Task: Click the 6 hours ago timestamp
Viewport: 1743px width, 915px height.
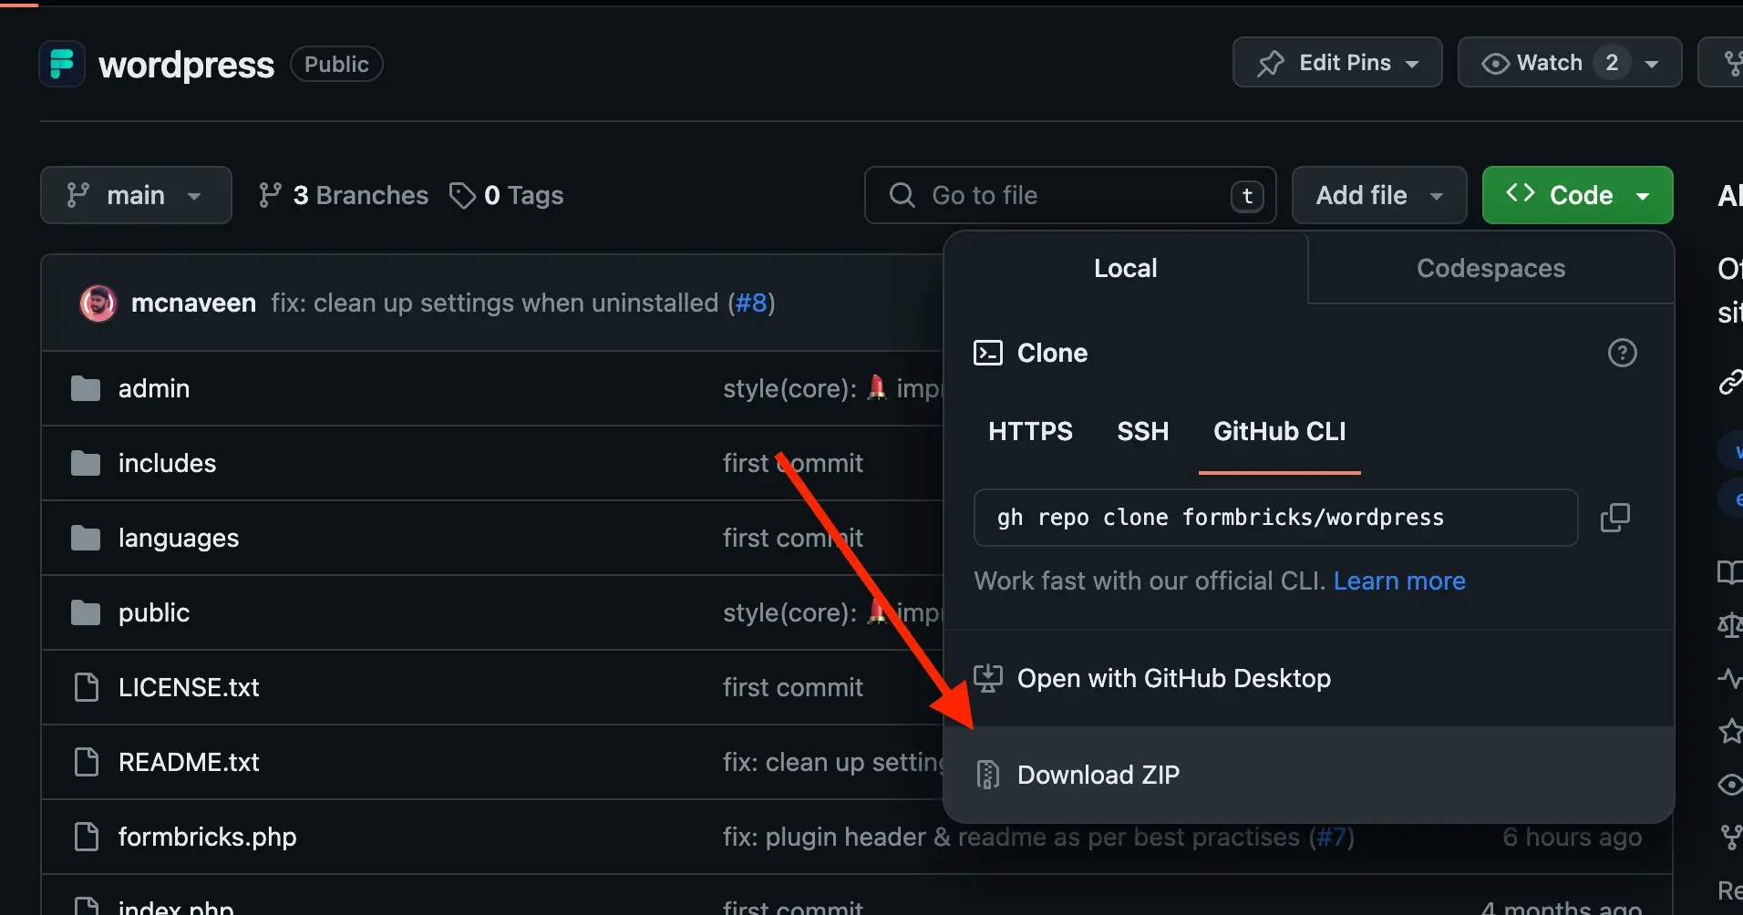Action: pos(1572,837)
